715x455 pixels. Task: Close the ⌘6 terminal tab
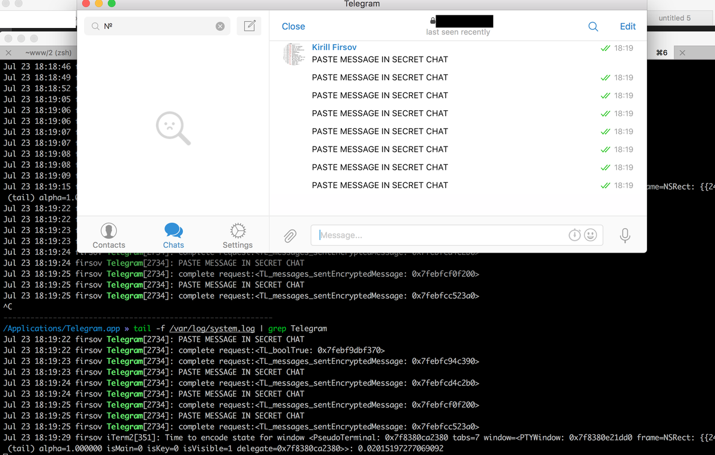pyautogui.click(x=682, y=53)
